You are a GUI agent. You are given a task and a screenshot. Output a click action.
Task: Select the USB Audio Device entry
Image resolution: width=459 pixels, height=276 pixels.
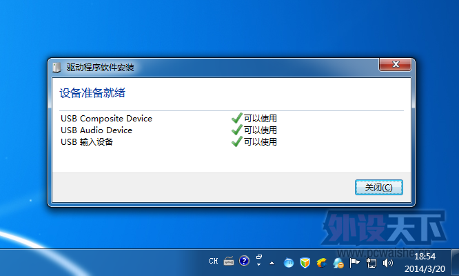[x=96, y=130]
